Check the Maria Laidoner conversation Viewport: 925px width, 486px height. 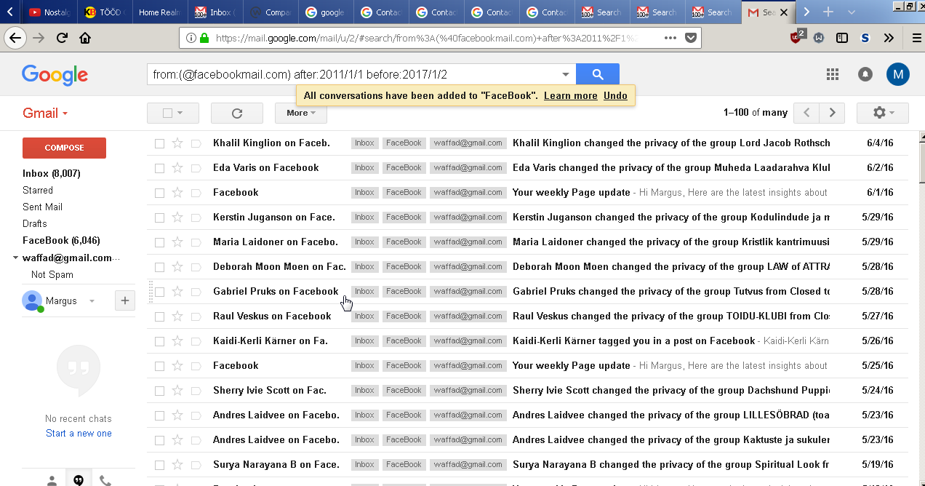click(160, 242)
